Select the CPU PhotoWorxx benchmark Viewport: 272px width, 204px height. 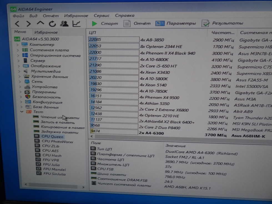57,142
